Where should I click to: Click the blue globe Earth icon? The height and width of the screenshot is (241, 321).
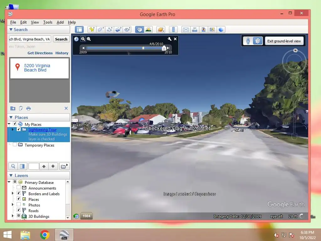(x=221, y=29)
